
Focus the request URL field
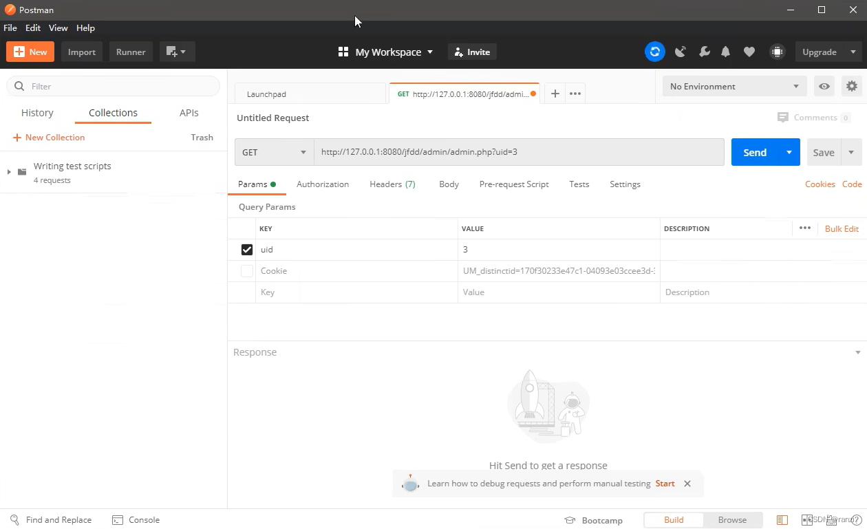click(519, 152)
